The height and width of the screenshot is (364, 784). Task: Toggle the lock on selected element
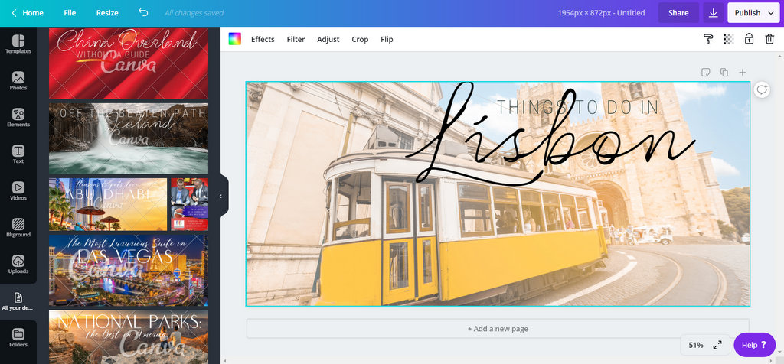pos(749,39)
